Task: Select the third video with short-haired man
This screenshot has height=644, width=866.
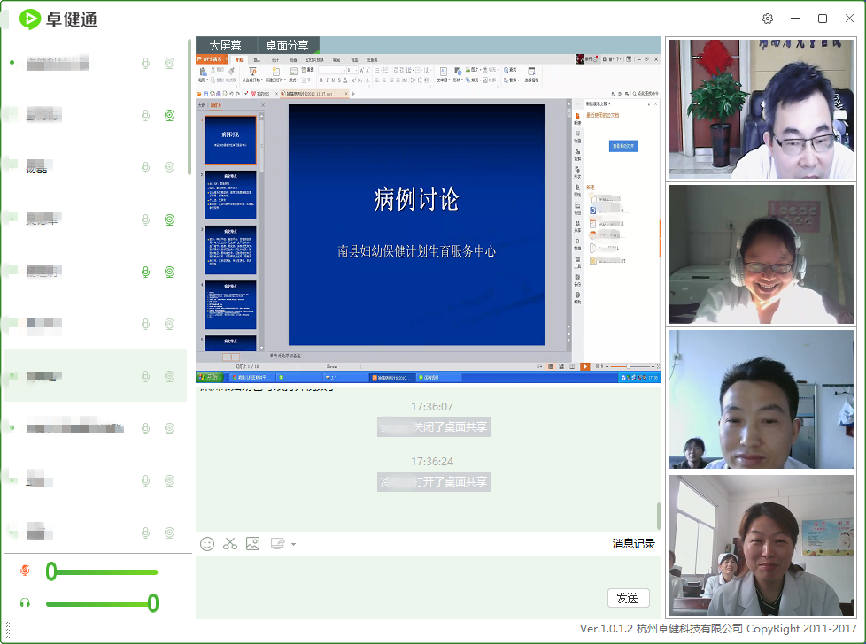Action: (761, 399)
